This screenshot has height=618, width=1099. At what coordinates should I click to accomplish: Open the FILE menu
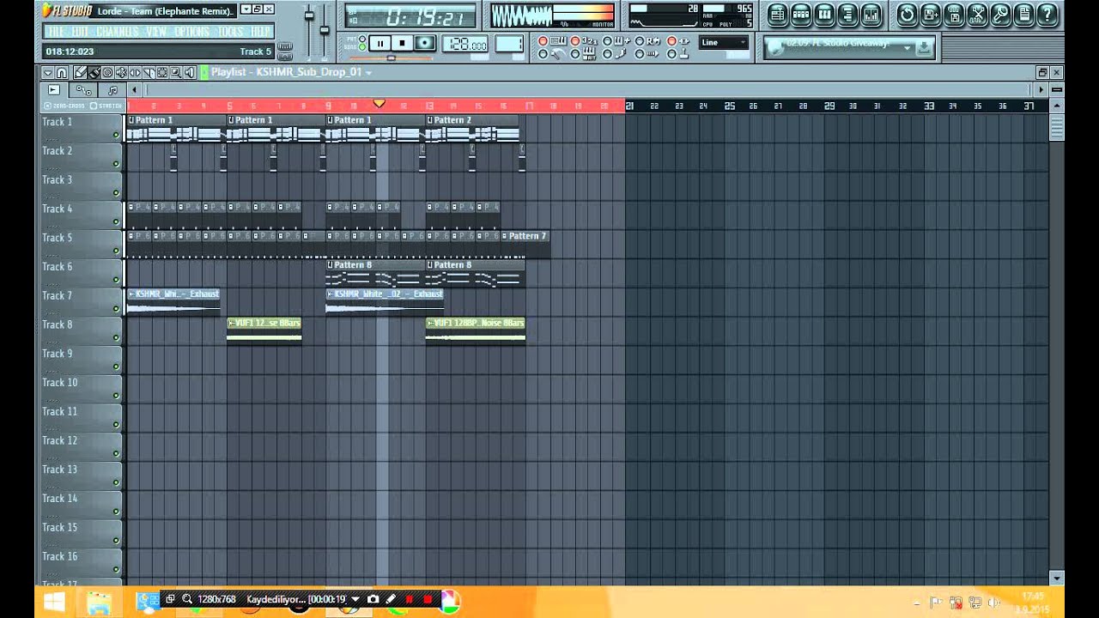pos(55,32)
